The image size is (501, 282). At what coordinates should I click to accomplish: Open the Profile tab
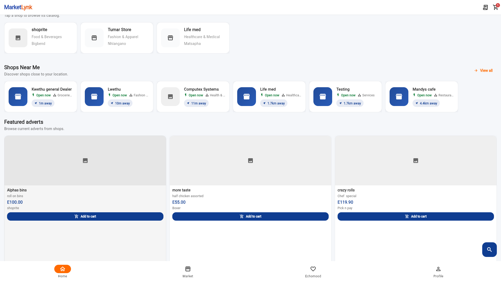click(438, 272)
